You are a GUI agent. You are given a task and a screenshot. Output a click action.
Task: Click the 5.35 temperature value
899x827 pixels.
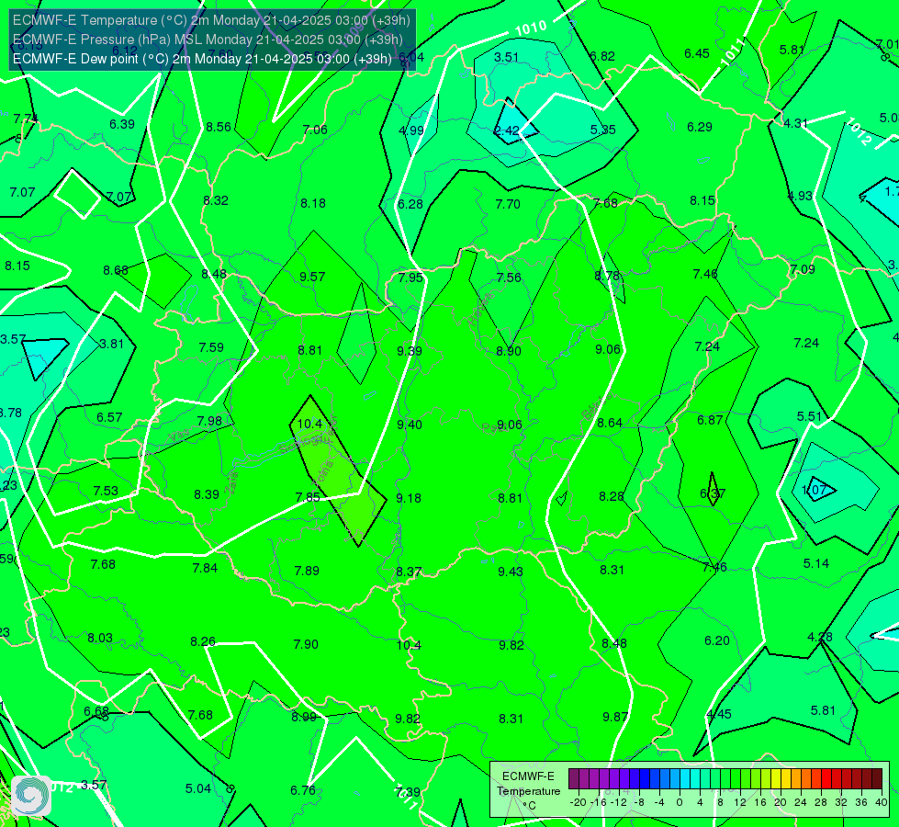click(603, 130)
